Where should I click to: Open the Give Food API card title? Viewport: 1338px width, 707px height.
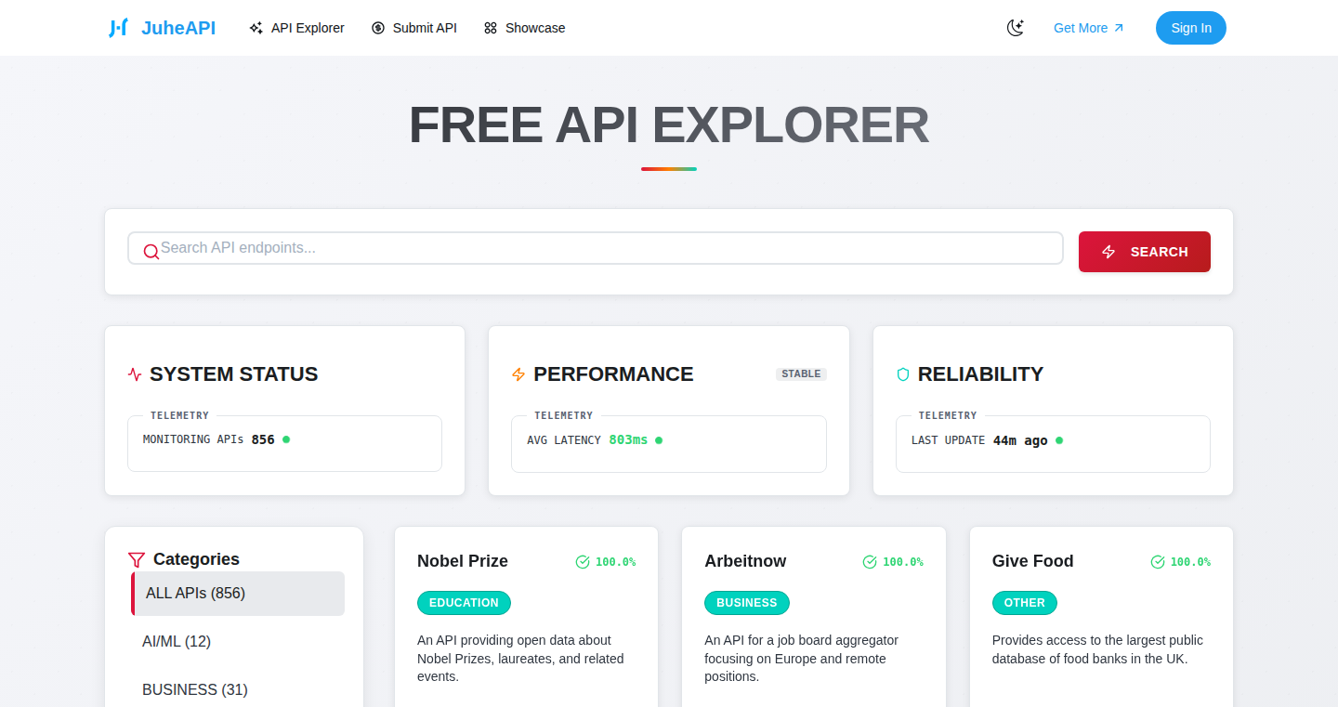[1033, 561]
